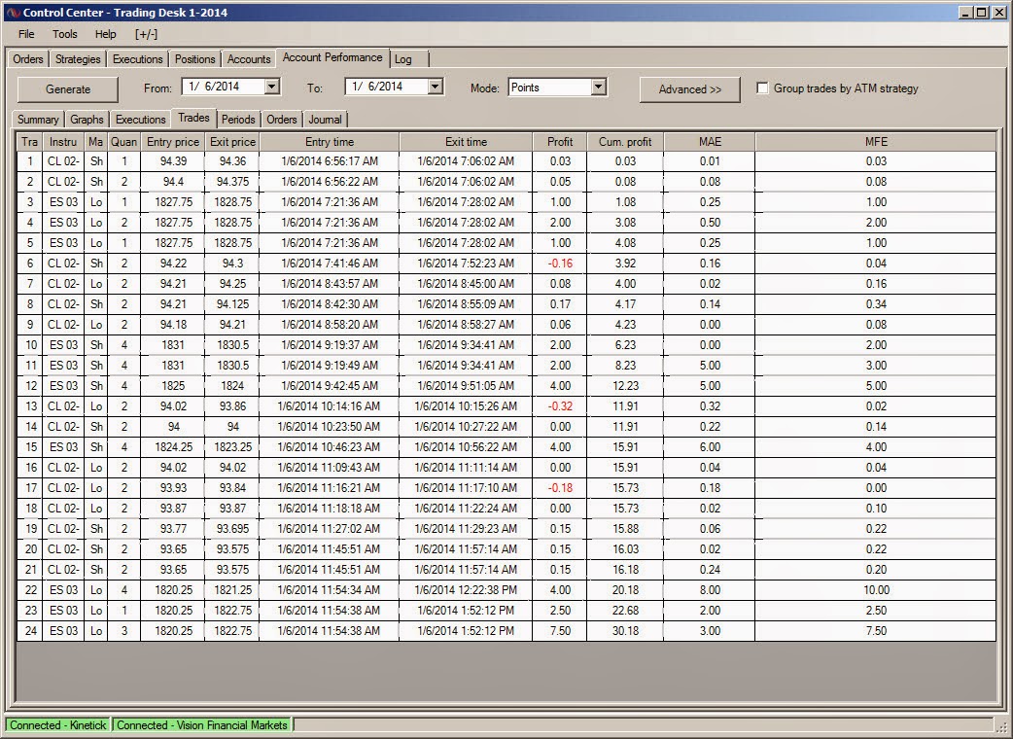Viewport: 1013px width, 739px height.
Task: Click the MFE value 10.00 in trade 22
Action: 876,590
